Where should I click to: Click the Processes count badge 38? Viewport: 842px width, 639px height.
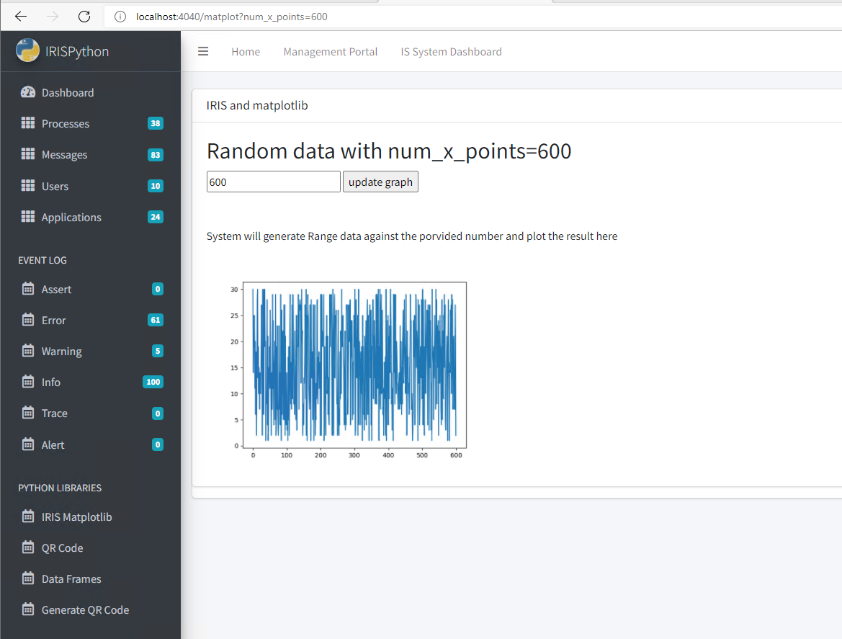click(x=155, y=123)
